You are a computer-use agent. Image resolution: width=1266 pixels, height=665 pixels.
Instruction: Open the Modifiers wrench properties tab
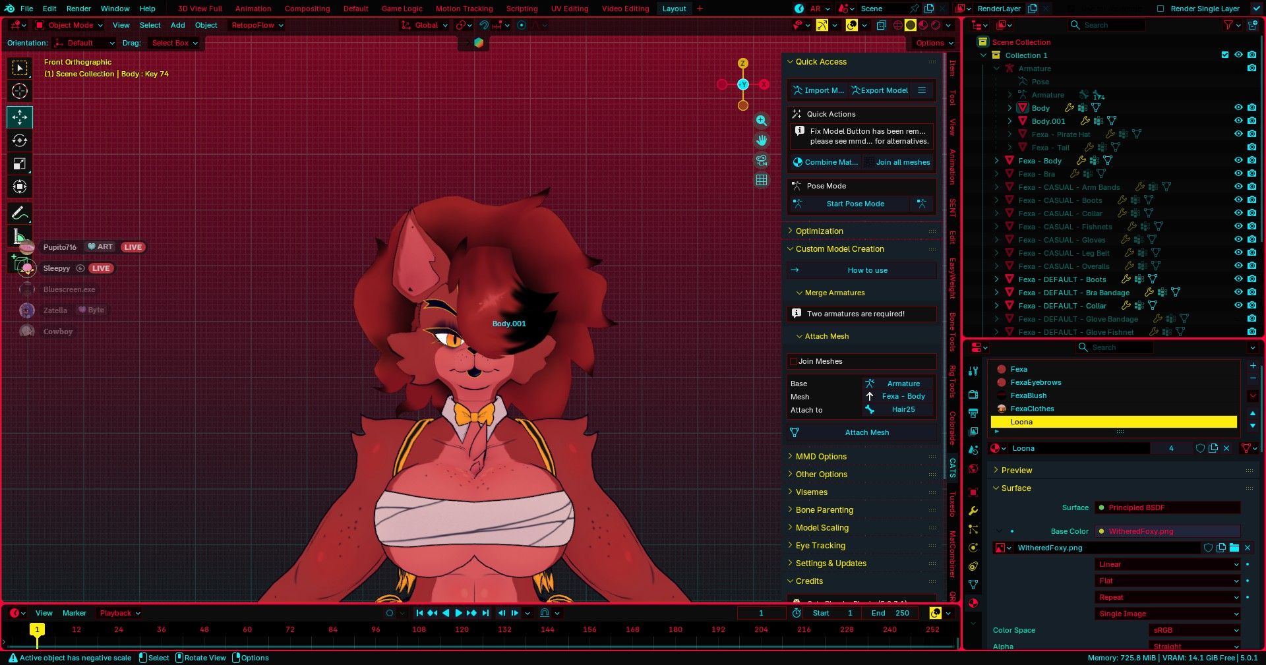973,511
